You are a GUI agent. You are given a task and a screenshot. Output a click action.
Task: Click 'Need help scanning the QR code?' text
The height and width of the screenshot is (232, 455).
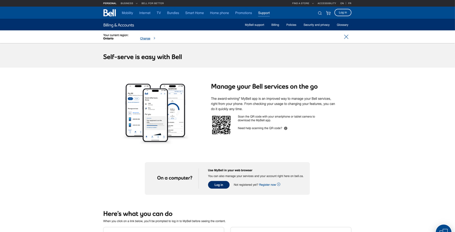click(260, 128)
